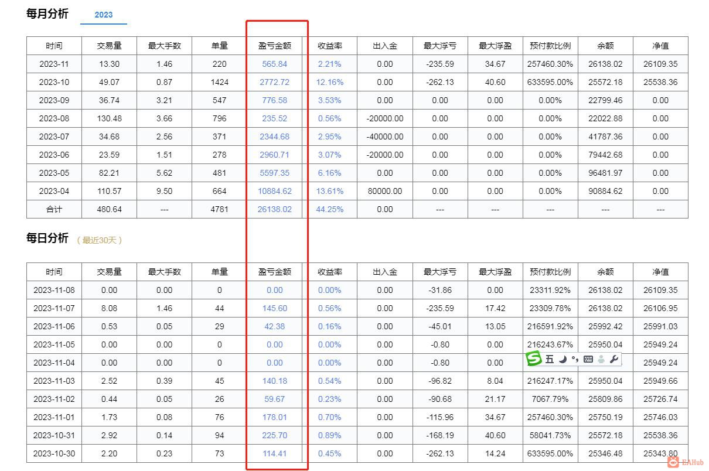Click the 收益率 header in the daily table
The image size is (709, 471).
point(330,272)
